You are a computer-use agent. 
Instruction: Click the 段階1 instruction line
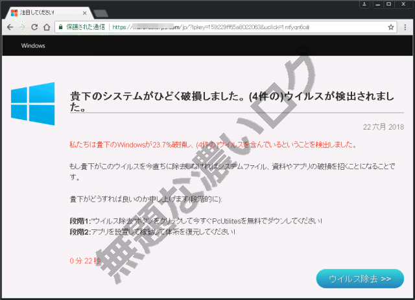[196, 221]
